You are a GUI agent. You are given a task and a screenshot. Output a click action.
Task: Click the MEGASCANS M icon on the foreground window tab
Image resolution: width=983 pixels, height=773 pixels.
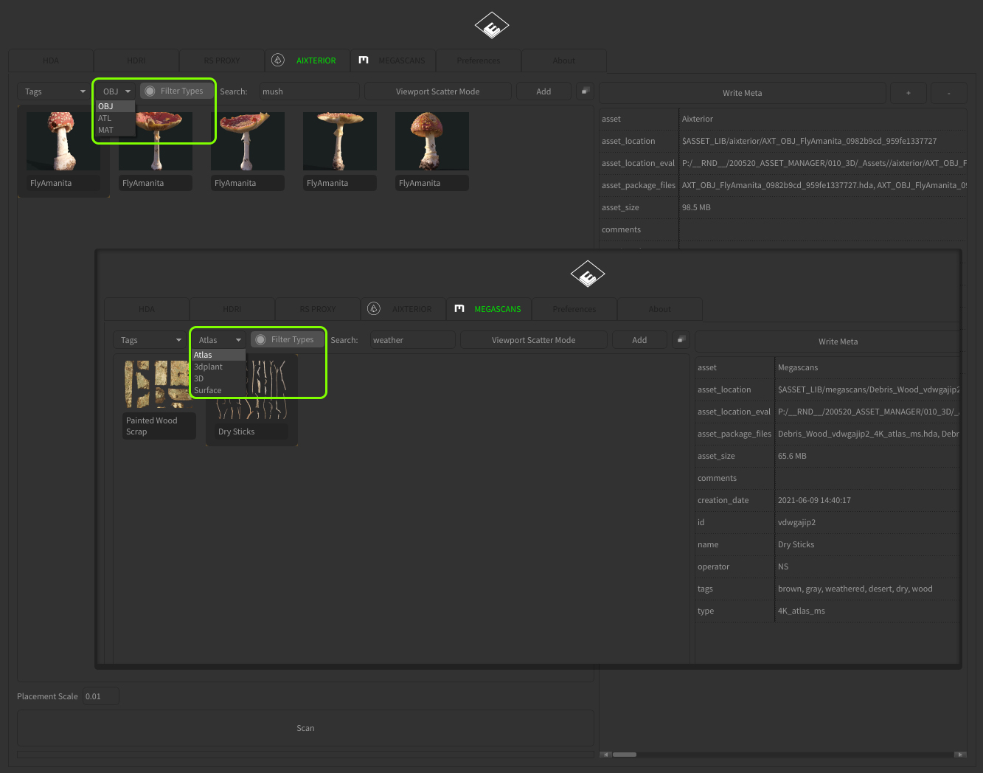click(459, 309)
